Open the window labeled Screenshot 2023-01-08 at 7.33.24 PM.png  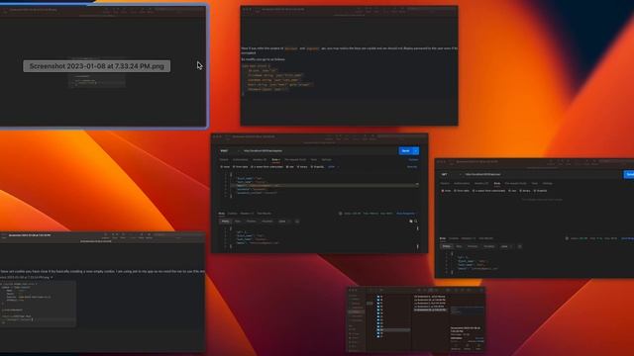pyautogui.click(x=103, y=66)
